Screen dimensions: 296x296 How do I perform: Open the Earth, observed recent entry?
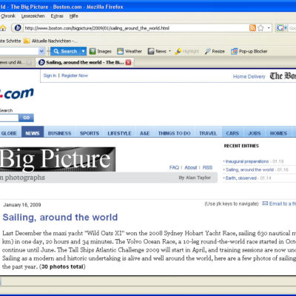241,178
